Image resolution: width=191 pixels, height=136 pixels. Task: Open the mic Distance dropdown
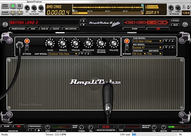[x=155, y=54]
